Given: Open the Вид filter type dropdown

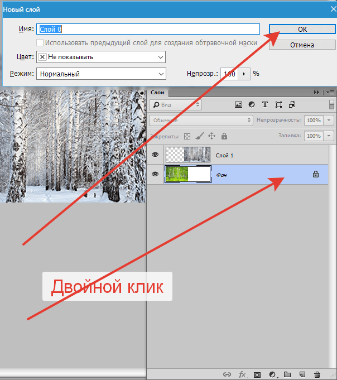Looking at the screenshot, I should pos(175,104).
